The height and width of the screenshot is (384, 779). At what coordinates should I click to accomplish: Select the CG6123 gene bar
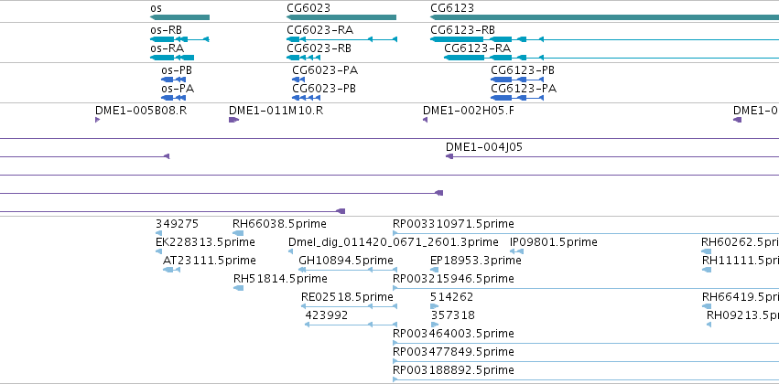tap(605, 18)
